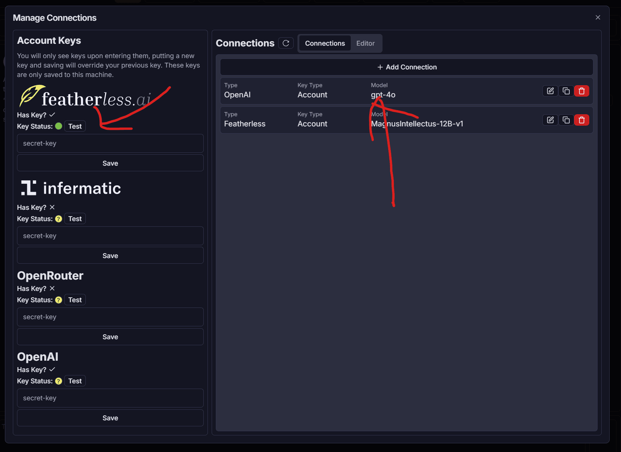Duplicate the Featherless connection row
The height and width of the screenshot is (452, 621).
[x=566, y=120]
